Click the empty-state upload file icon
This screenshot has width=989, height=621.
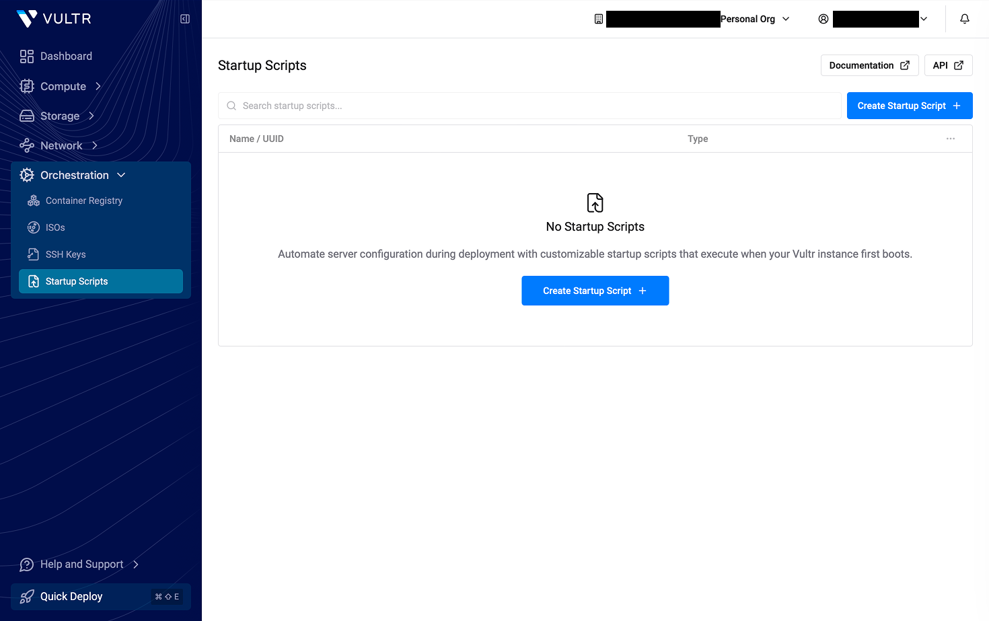coord(595,203)
